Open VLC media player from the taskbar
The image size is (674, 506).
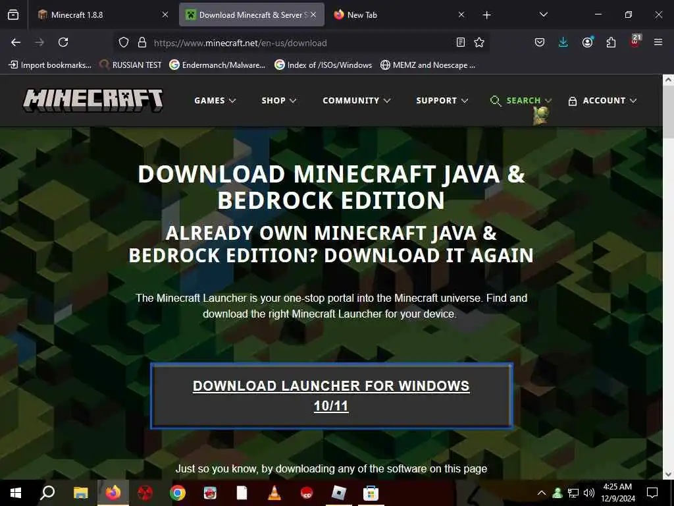(274, 493)
